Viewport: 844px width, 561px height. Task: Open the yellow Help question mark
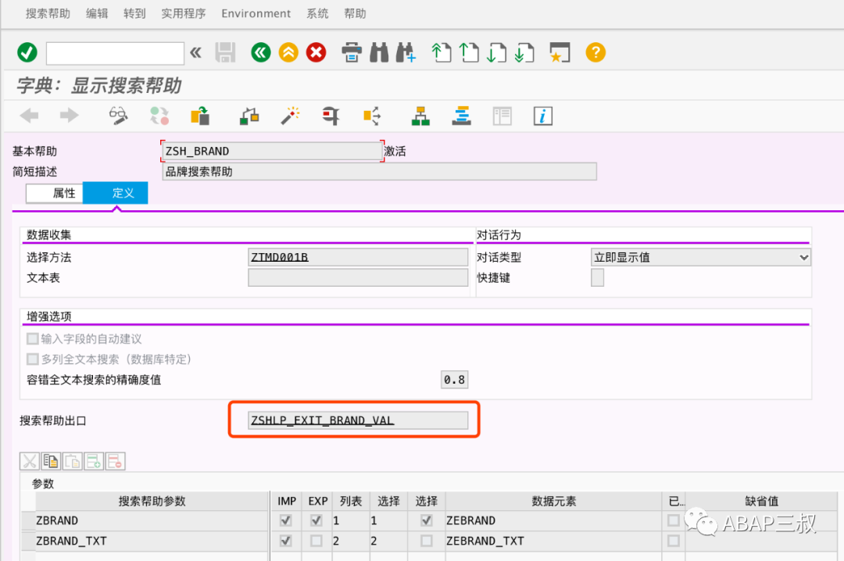tap(595, 53)
